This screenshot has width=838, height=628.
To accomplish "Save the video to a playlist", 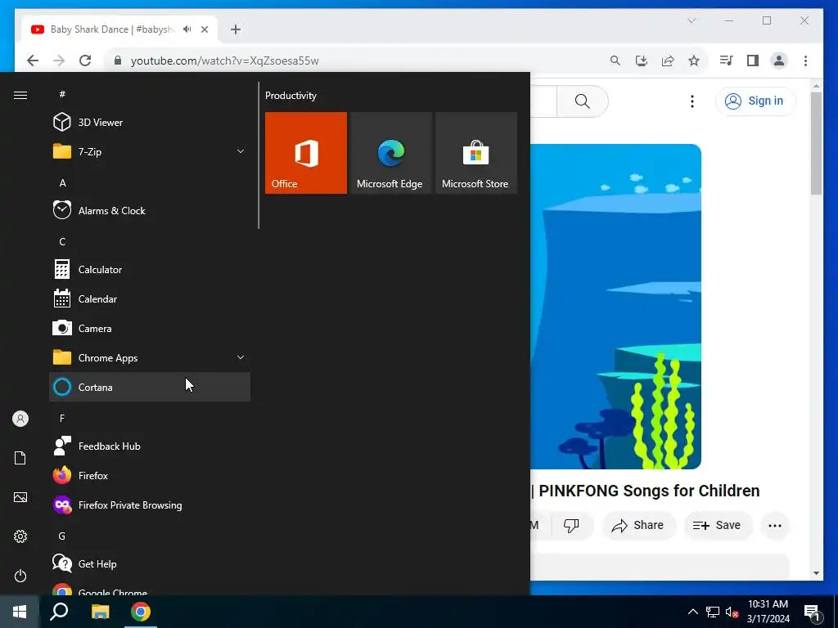I will coord(717,526).
